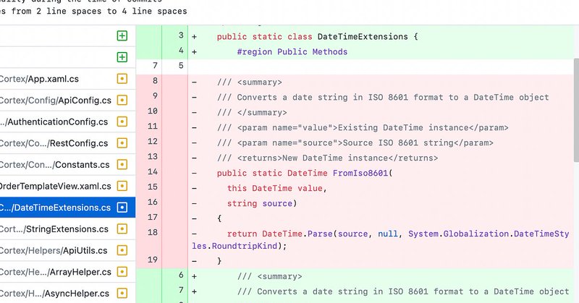
Task: Click new line number 6
Action: click(x=181, y=275)
